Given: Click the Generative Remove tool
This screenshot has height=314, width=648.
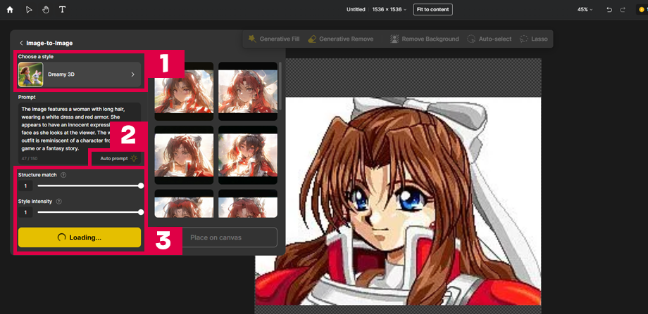Looking at the screenshot, I should point(340,39).
